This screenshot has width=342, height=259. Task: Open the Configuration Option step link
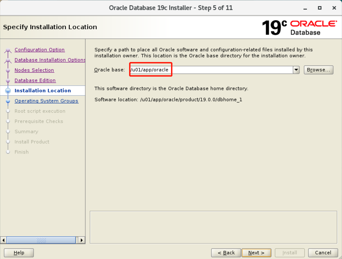[40, 50]
